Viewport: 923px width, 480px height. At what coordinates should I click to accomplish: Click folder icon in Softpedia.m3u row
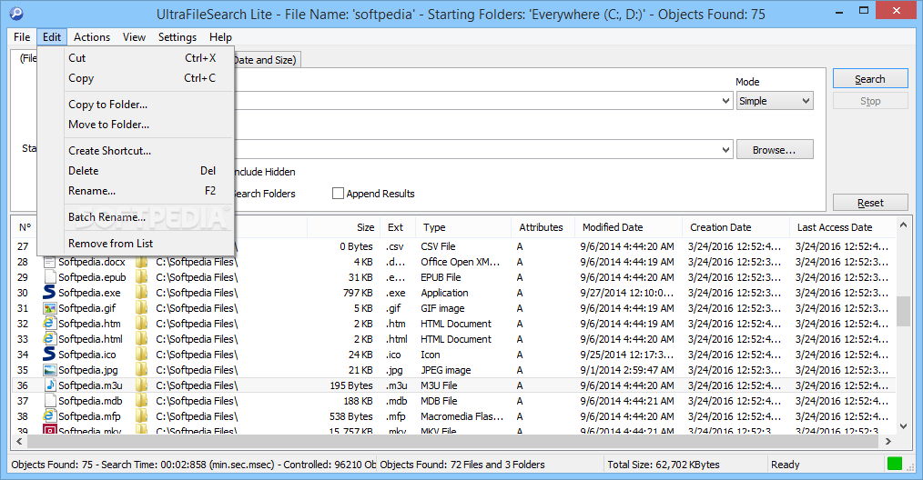(x=142, y=385)
